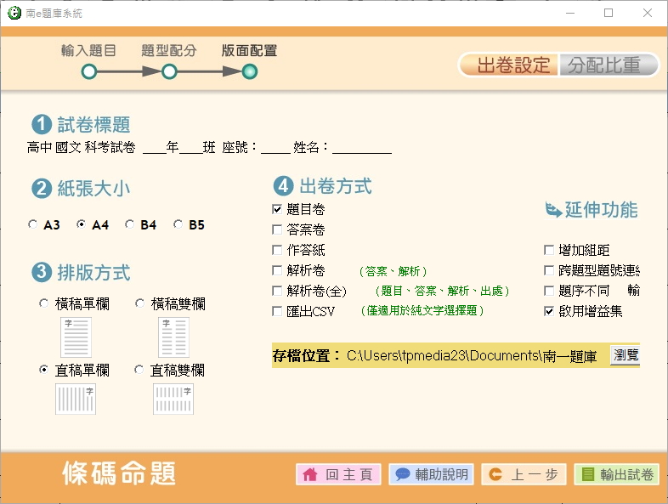Click the 版面配置 step circle

click(249, 72)
